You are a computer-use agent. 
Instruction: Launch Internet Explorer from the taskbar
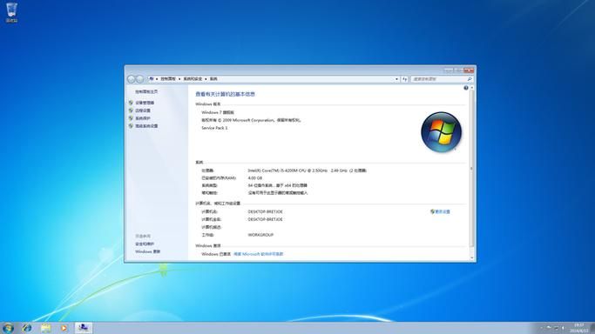[26, 328]
